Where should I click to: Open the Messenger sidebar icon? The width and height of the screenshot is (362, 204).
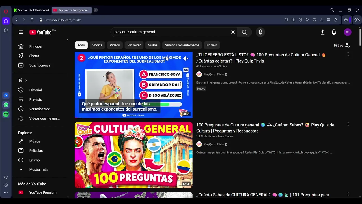tap(6, 95)
